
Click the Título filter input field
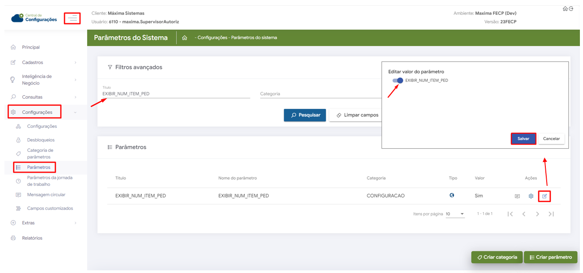tap(176, 94)
